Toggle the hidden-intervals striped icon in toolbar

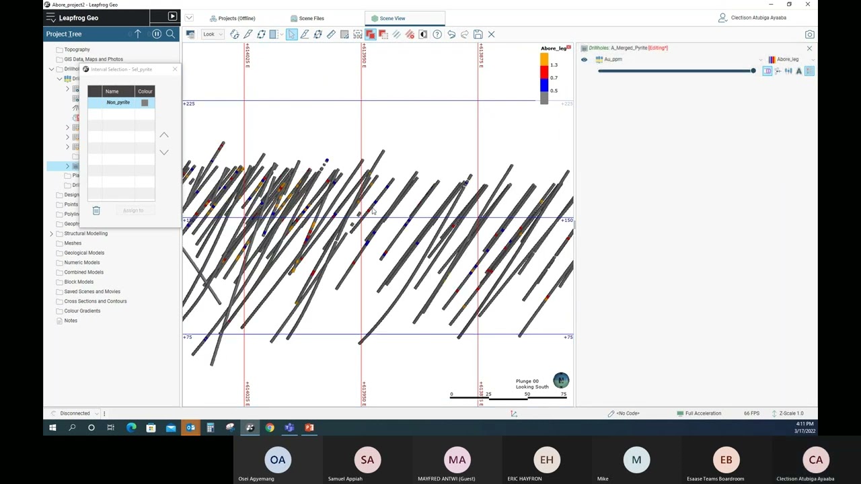(396, 34)
